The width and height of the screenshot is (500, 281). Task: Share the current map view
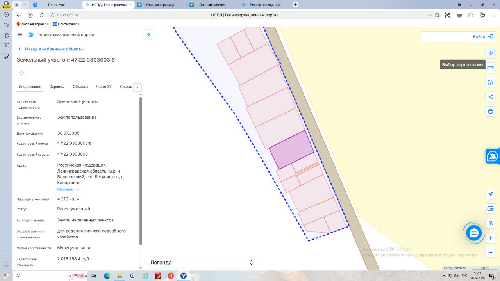coord(491,97)
